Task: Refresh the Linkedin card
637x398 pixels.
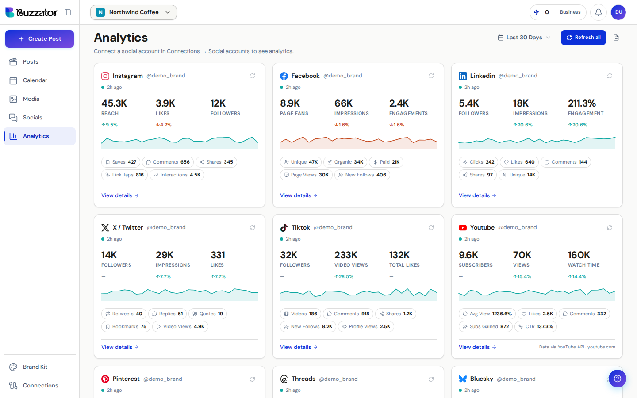Action: (610, 76)
